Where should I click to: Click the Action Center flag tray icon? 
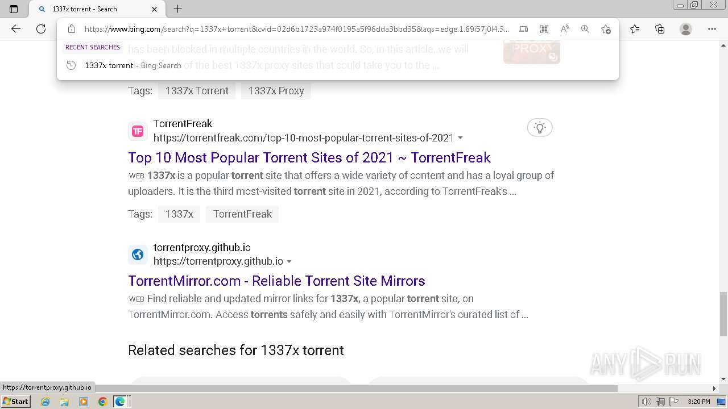click(674, 402)
